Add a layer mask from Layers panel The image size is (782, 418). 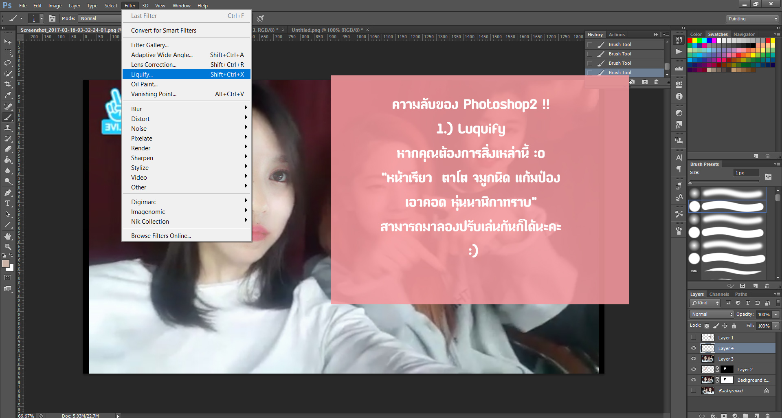pos(724,416)
